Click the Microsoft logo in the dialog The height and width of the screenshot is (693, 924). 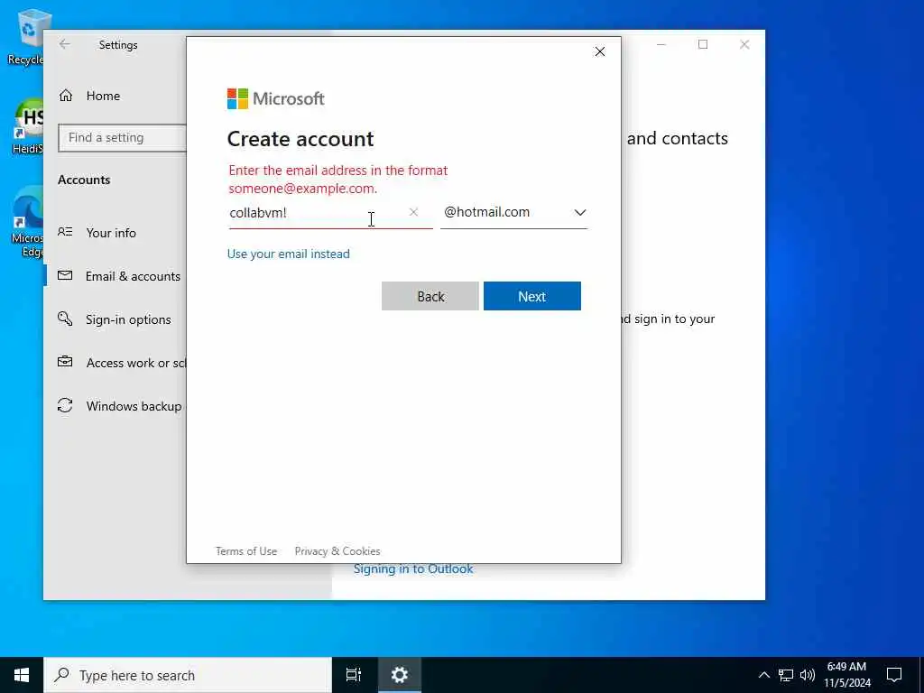[x=276, y=98]
